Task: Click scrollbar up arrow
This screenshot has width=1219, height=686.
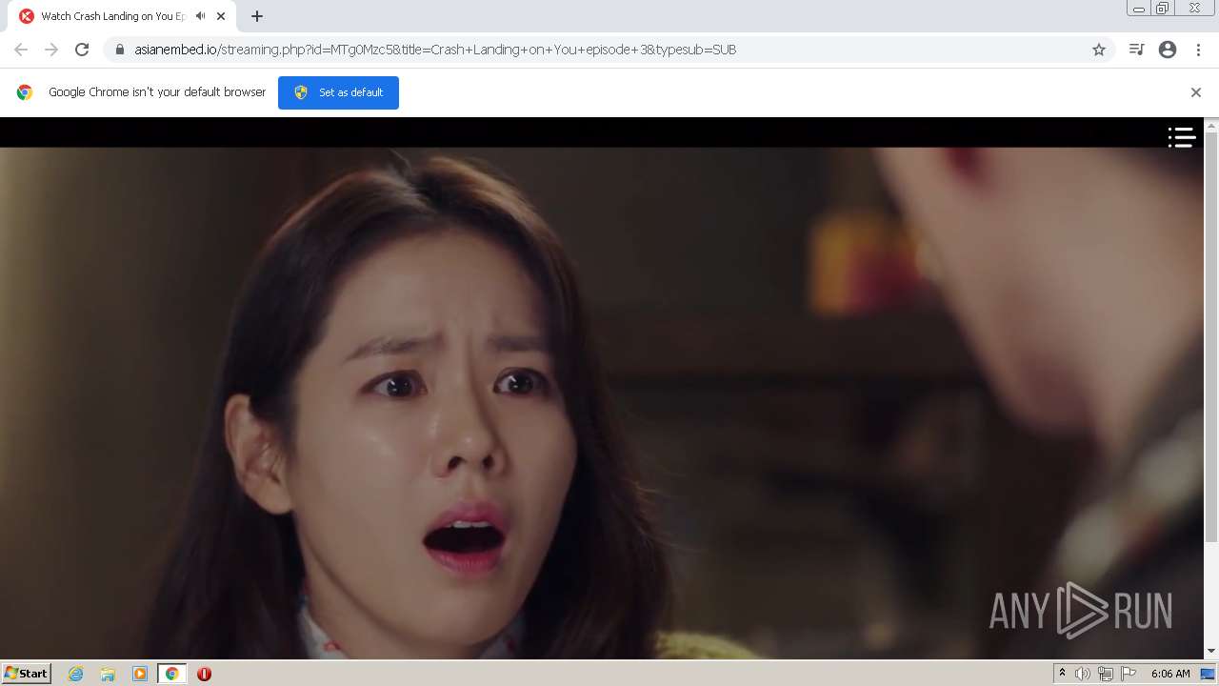Action: [1211, 125]
